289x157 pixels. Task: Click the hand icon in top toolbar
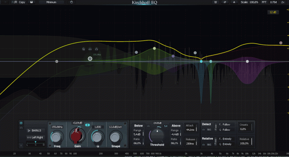tap(71, 2)
